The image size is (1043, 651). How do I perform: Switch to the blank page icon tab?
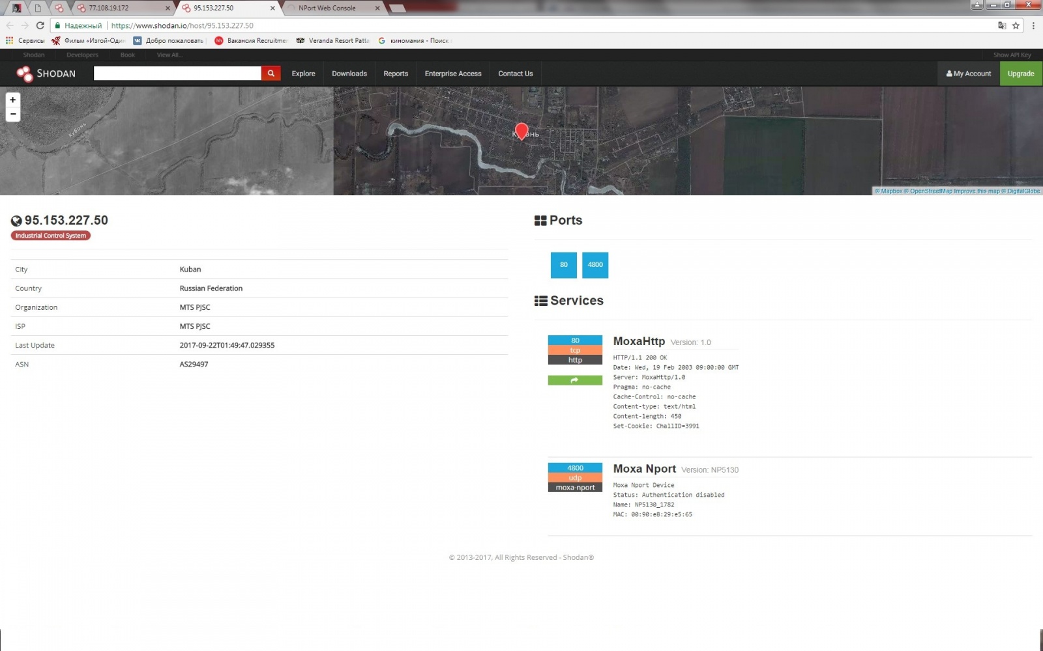(38, 8)
